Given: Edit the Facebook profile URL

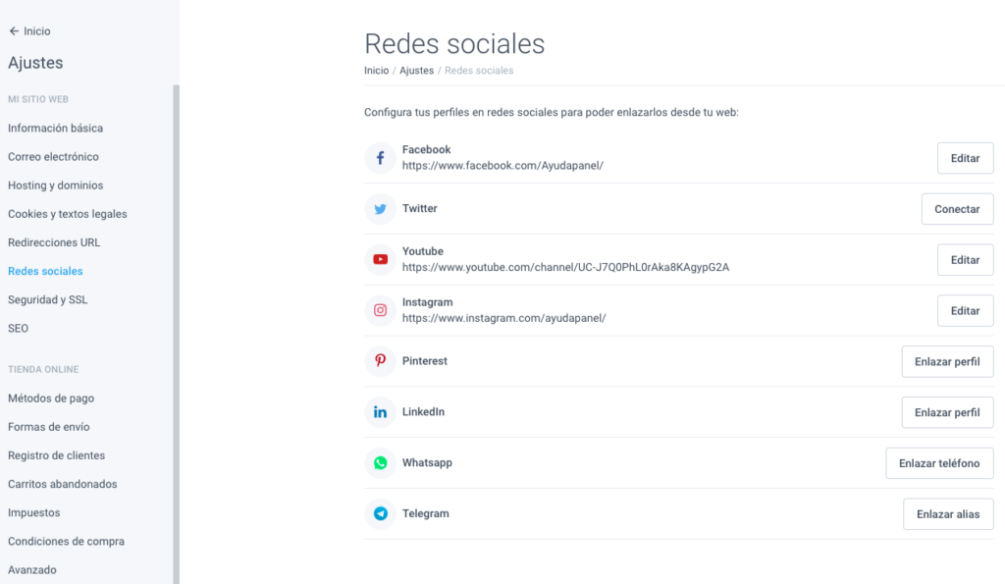Looking at the screenshot, I should pos(966,158).
